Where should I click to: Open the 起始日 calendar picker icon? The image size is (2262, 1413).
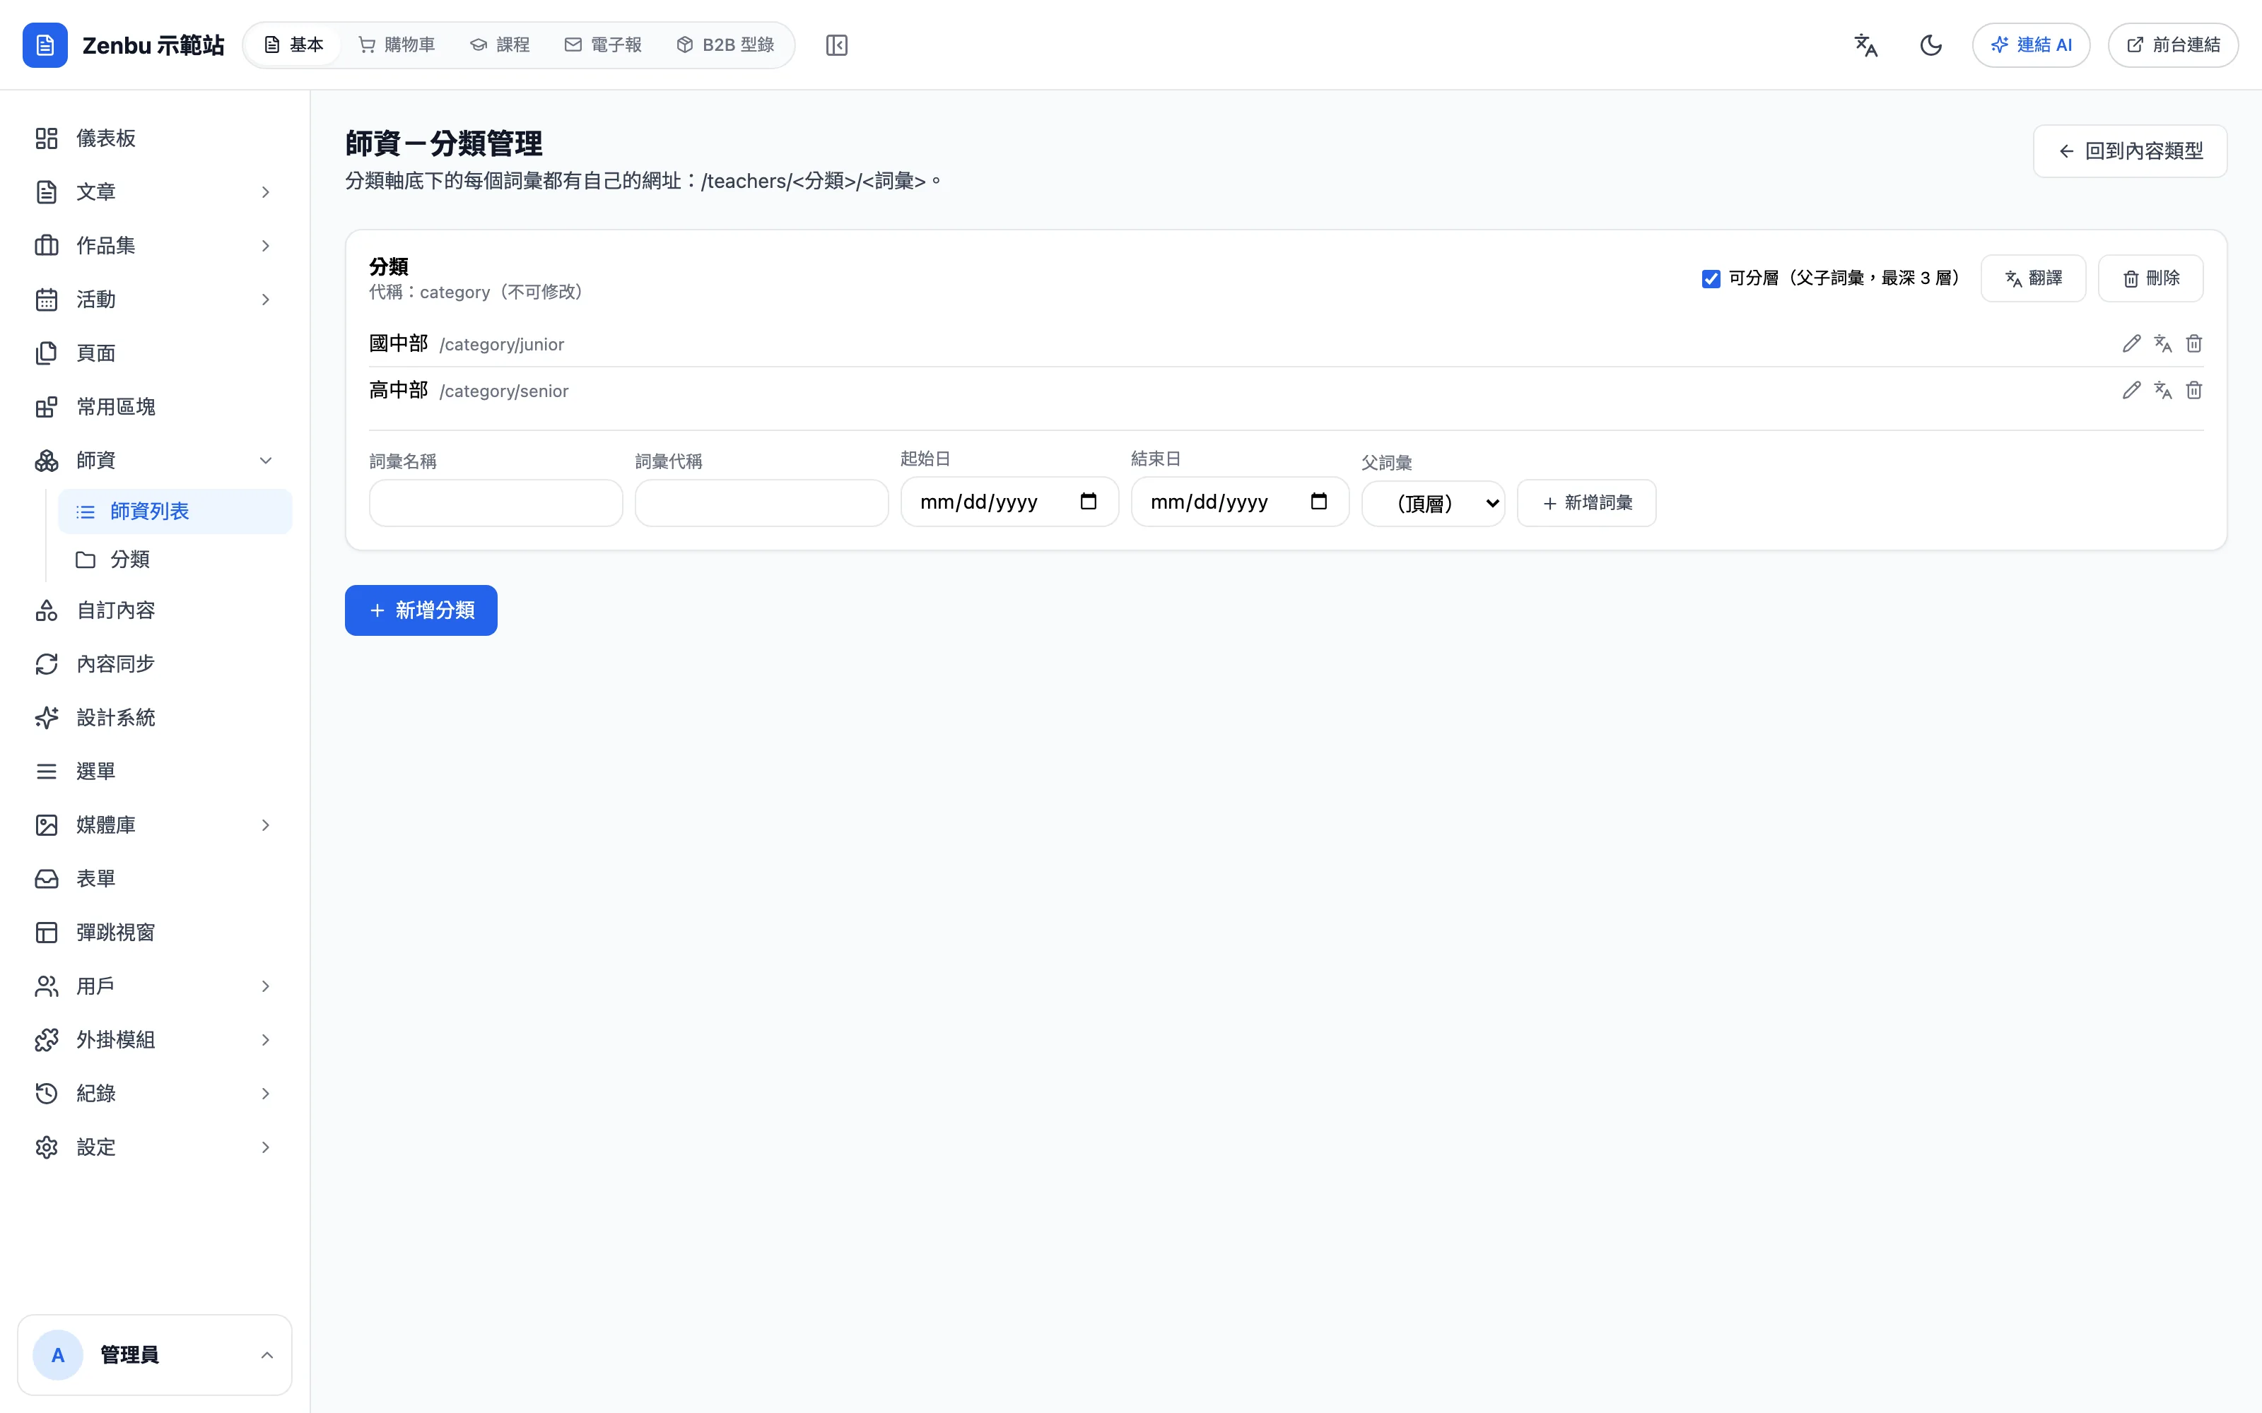point(1088,502)
